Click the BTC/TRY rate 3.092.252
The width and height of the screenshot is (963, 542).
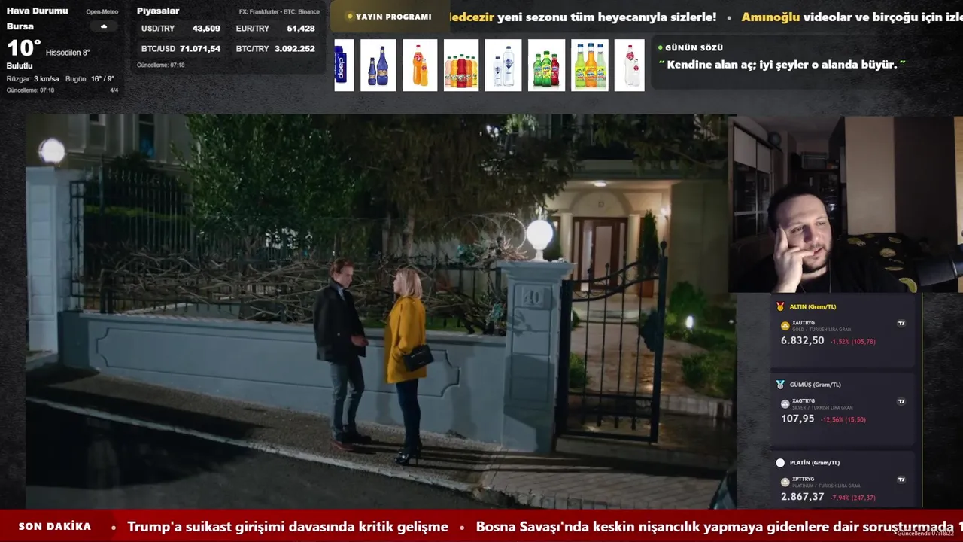pos(295,49)
